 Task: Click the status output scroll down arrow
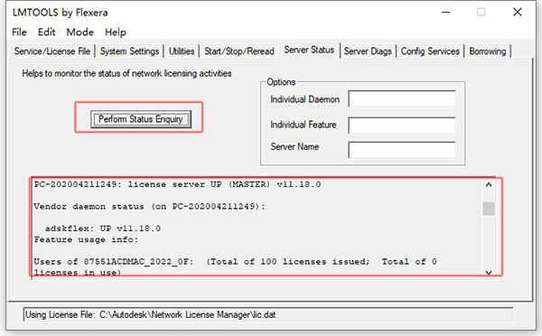489,273
